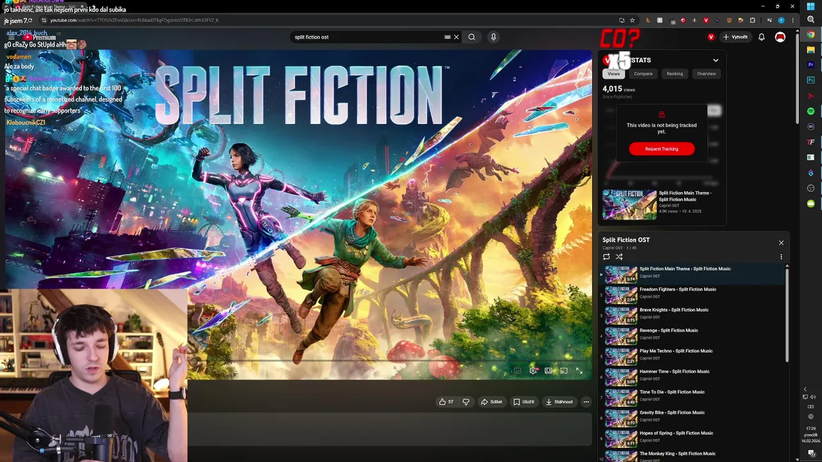Click the Split Fiction OST playlist title
This screenshot has height=462, width=822.
(x=626, y=240)
